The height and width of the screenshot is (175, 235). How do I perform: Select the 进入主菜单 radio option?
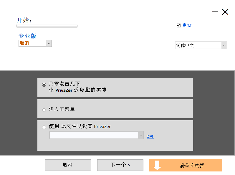tap(44, 110)
